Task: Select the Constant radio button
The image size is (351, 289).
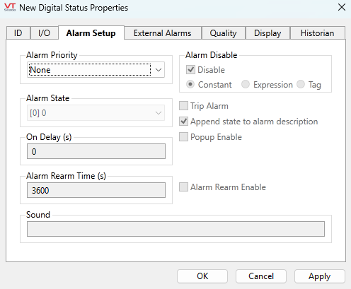Action: 190,84
